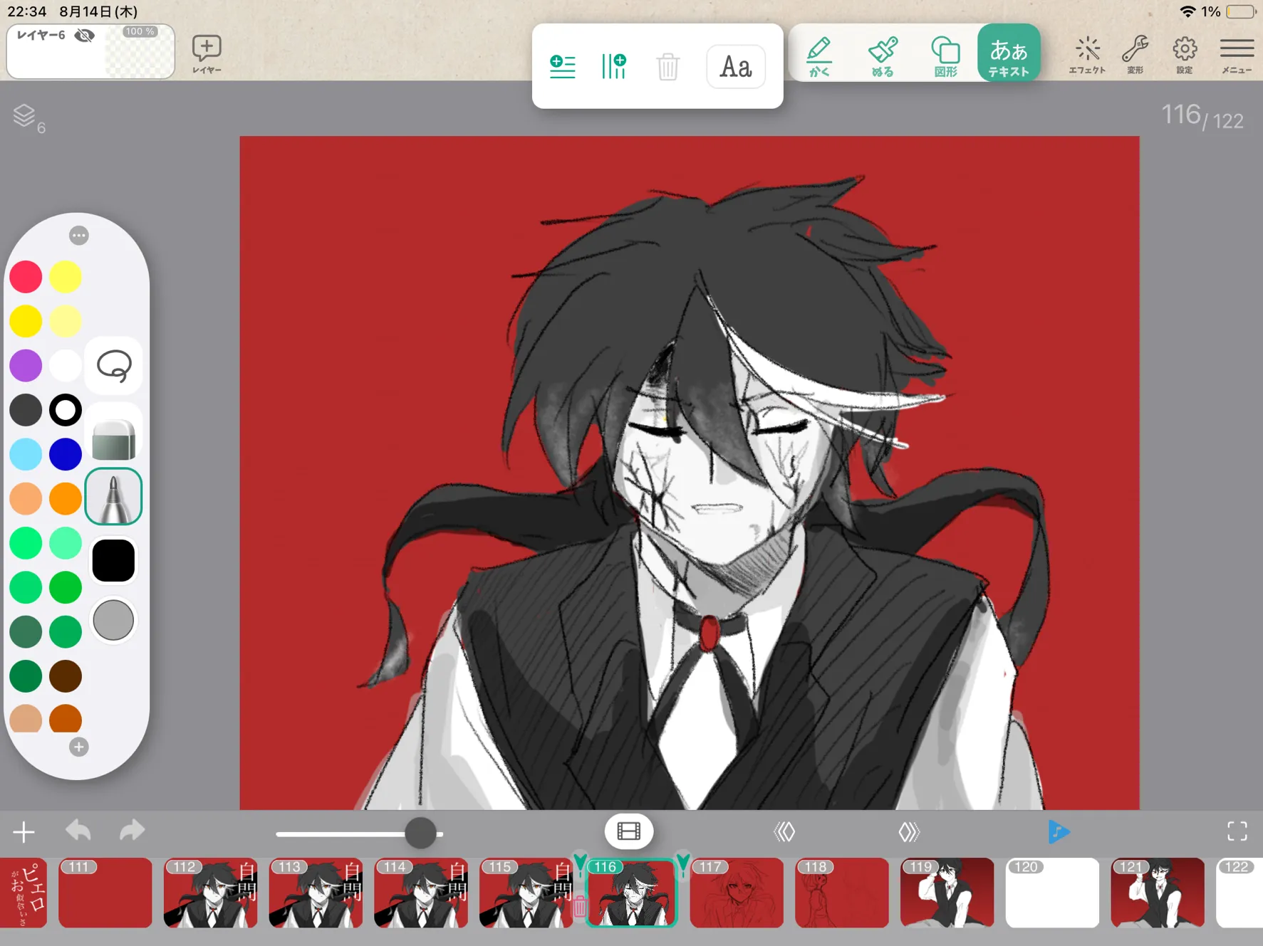The image size is (1263, 946).
Task: Pick the dark brown color swatch
Action: (x=66, y=676)
